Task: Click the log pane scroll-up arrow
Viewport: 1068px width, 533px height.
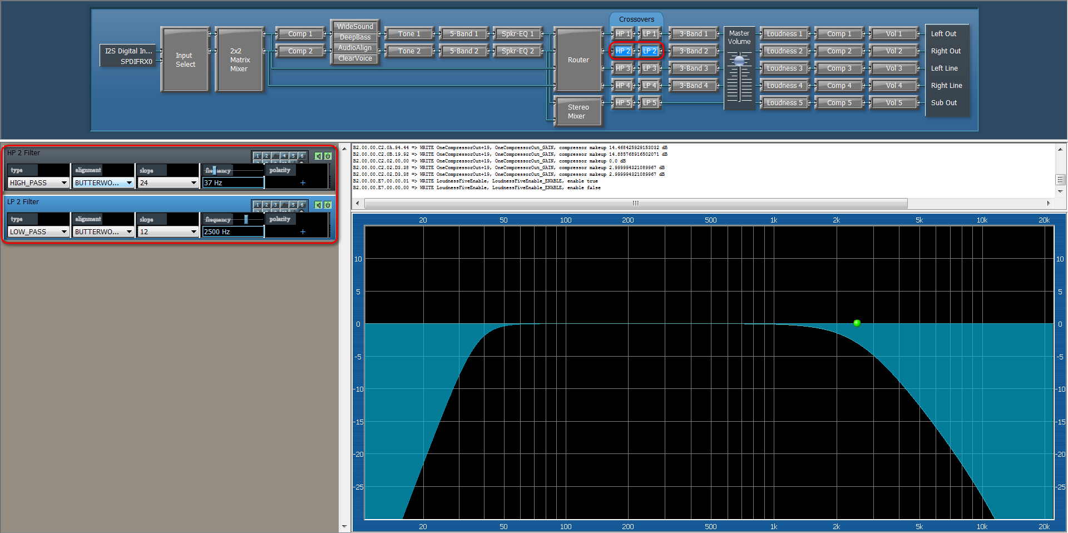Action: click(1060, 149)
